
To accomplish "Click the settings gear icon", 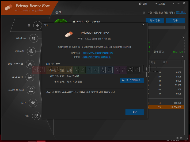I will pyautogui.click(x=140, y=4).
